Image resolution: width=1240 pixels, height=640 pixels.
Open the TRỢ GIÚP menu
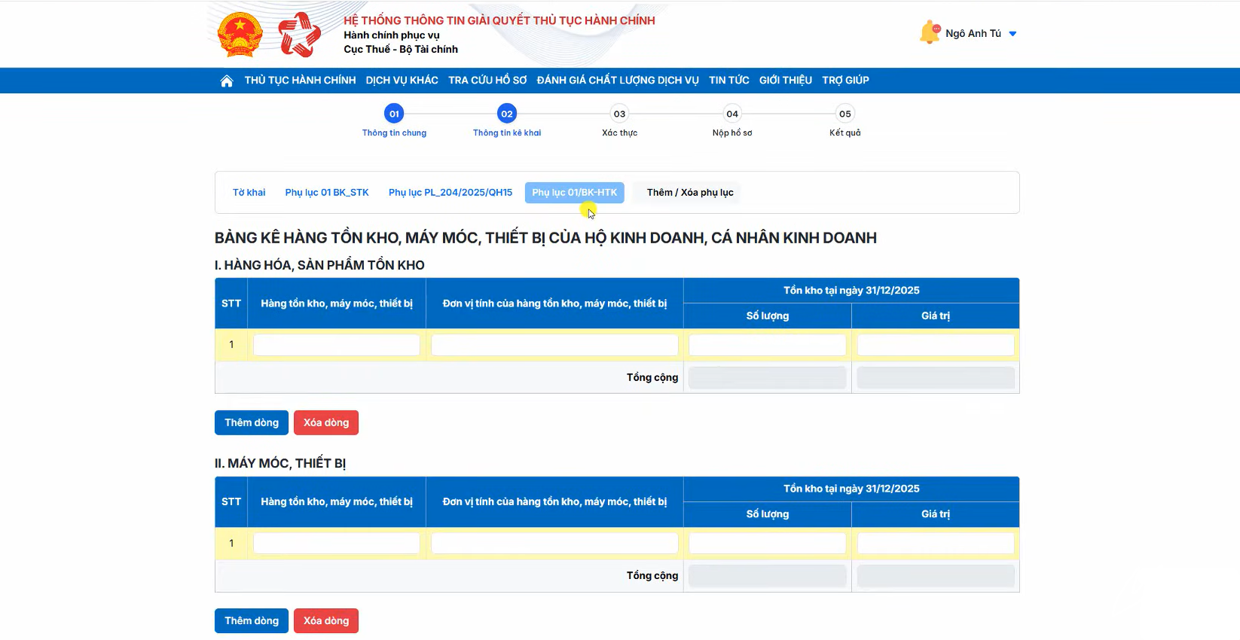(x=845, y=81)
